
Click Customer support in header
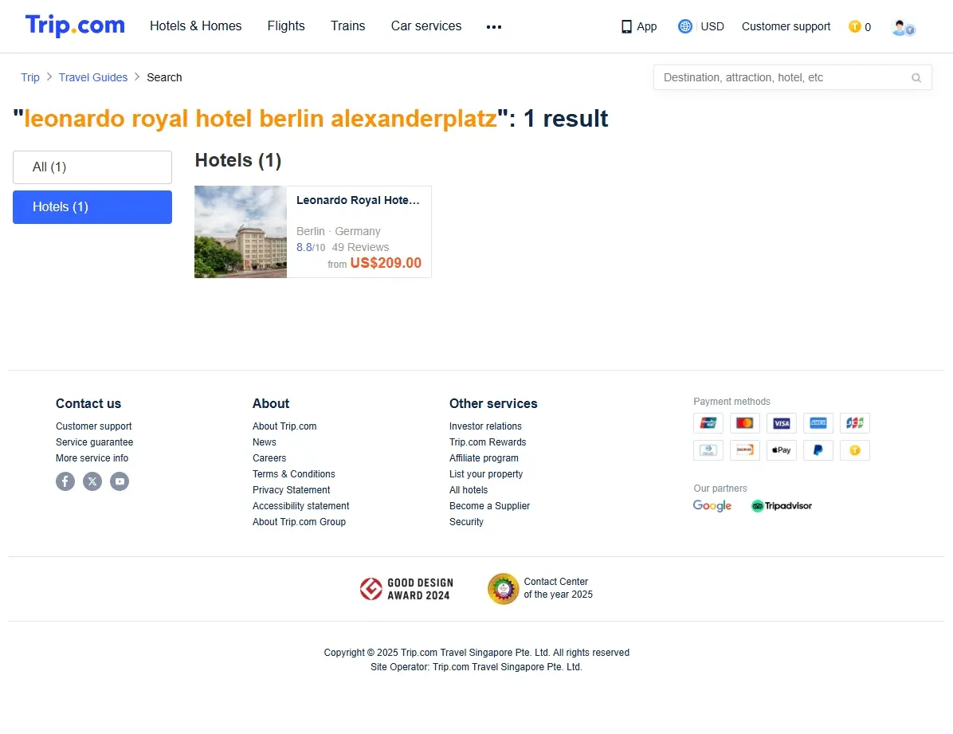click(786, 27)
